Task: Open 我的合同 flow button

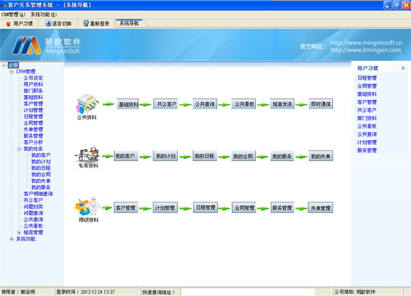Action: 244,156
